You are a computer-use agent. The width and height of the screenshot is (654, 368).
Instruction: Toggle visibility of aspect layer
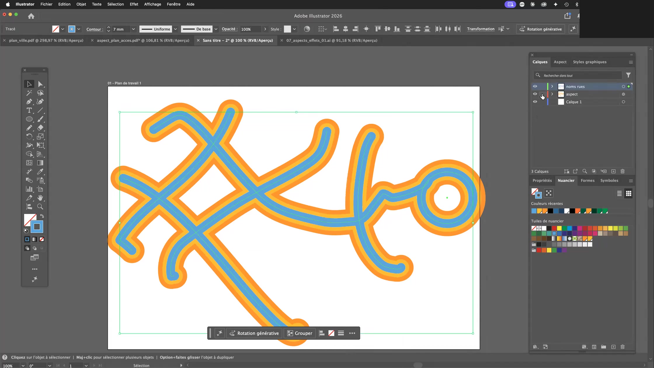tap(535, 94)
